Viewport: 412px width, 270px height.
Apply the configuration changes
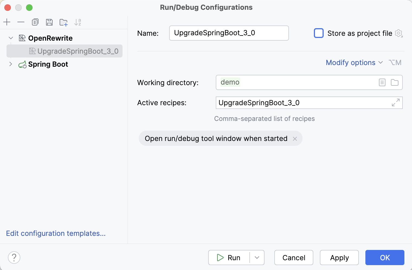pos(339,258)
